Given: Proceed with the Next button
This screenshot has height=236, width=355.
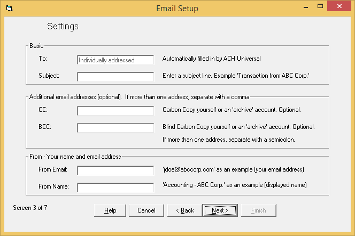Looking at the screenshot, I should coord(220,210).
